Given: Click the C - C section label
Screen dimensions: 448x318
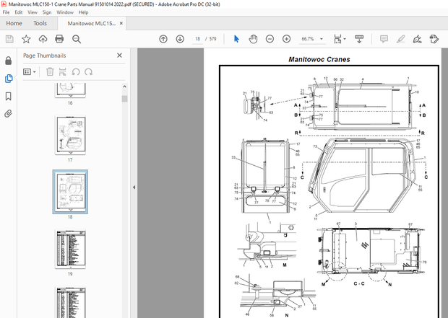Looking at the screenshot, I should tap(359, 284).
